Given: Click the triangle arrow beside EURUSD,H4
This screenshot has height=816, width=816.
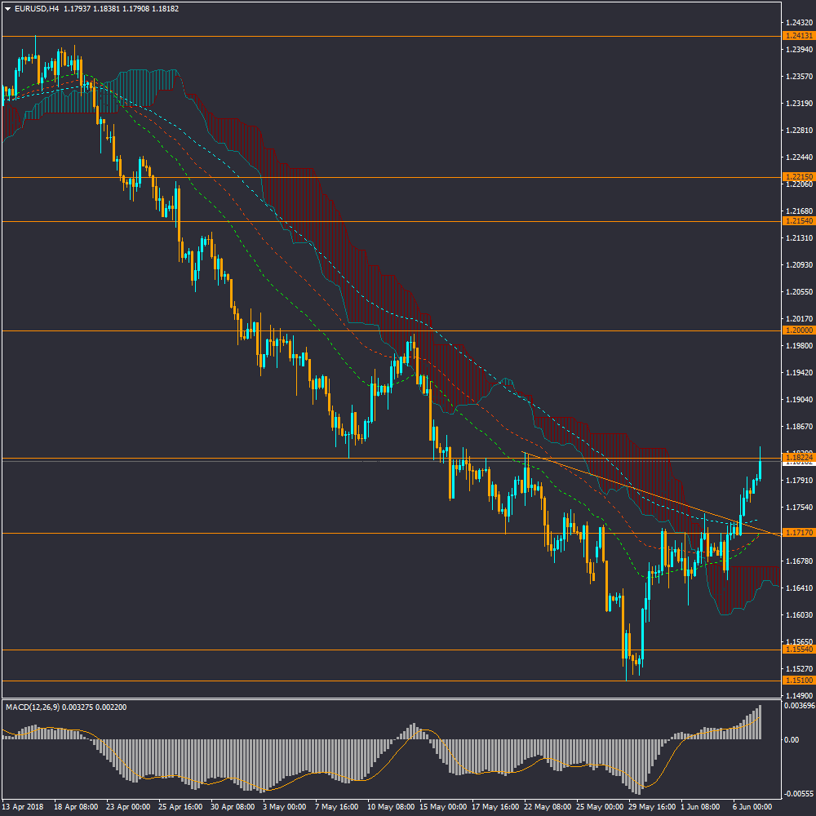Looking at the screenshot, I should pyautogui.click(x=7, y=9).
